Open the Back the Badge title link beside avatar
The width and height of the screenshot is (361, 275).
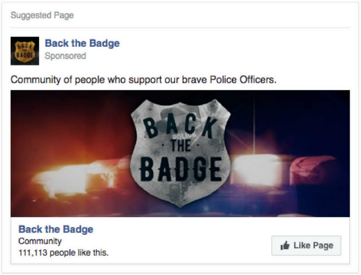[82, 44]
